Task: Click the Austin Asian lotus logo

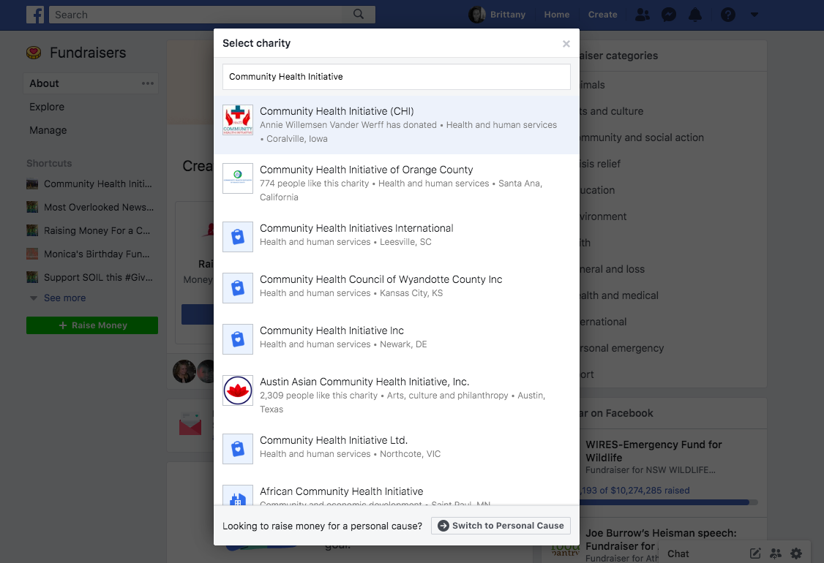Action: [x=238, y=390]
